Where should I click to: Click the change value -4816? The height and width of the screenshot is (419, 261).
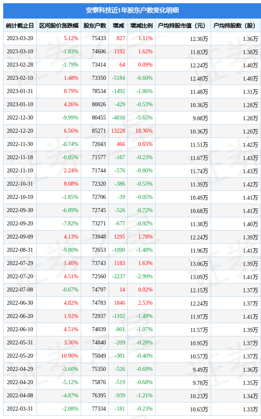(x=119, y=117)
